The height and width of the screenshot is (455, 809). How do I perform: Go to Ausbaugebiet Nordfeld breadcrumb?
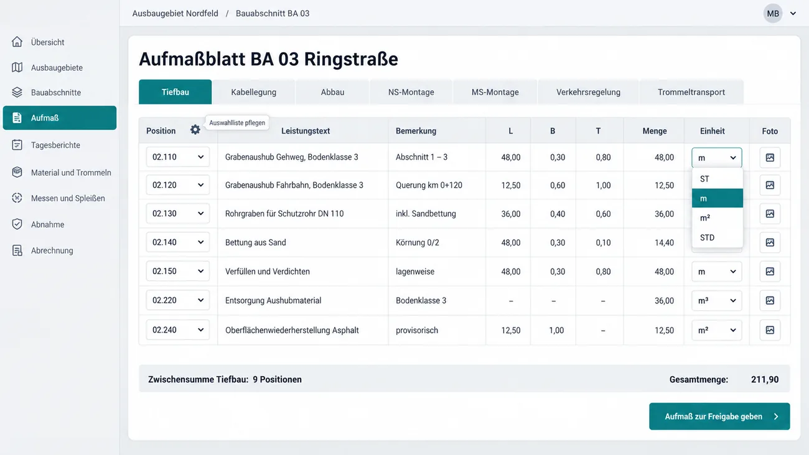coord(175,13)
